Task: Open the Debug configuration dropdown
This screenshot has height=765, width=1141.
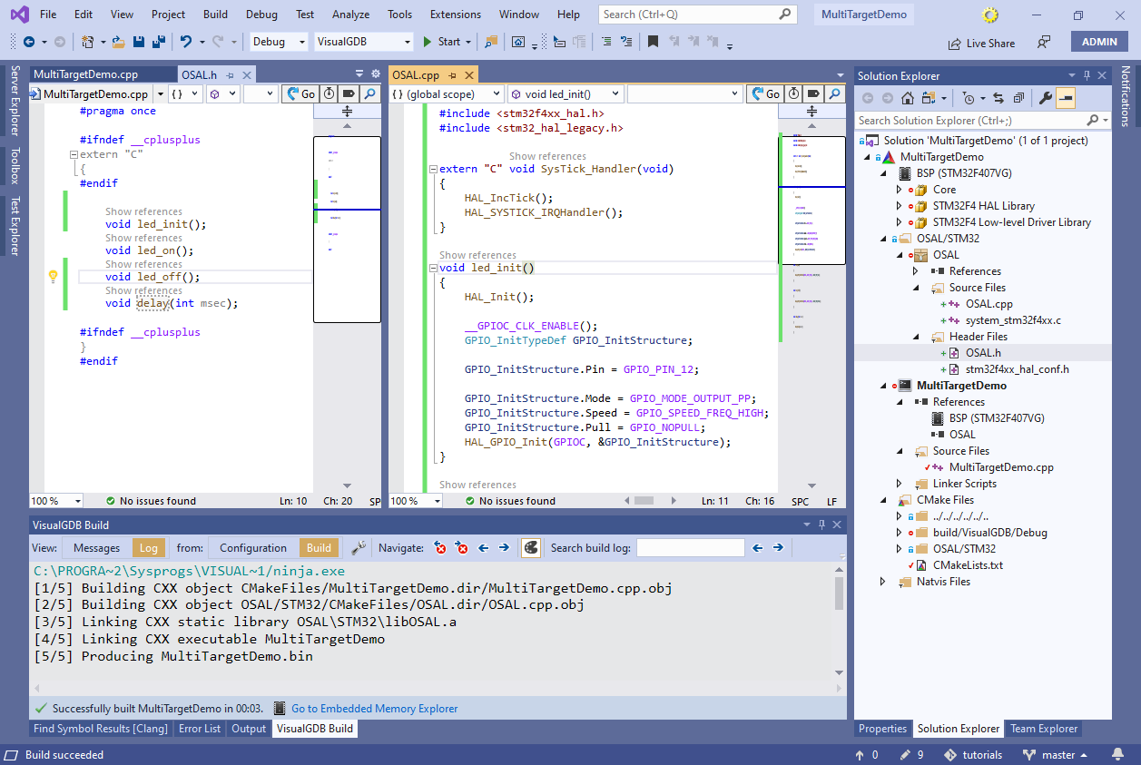Action: [279, 42]
